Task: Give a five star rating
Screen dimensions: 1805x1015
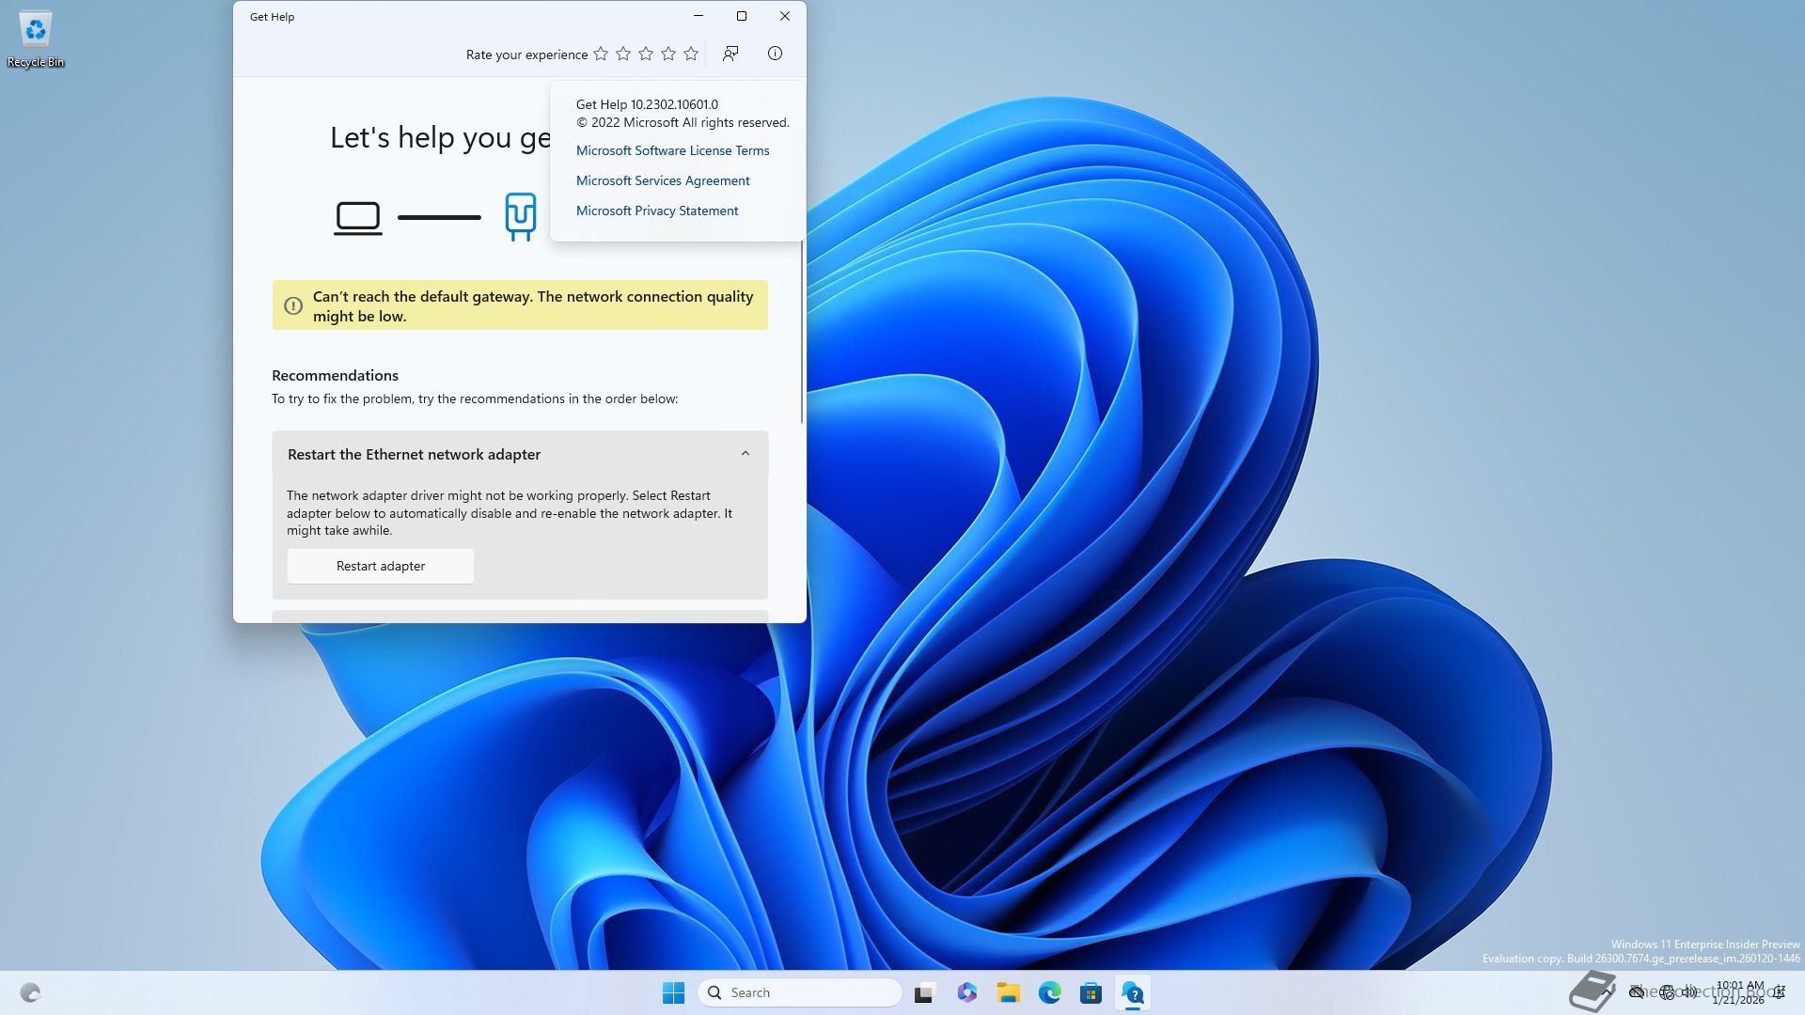Action: click(691, 55)
